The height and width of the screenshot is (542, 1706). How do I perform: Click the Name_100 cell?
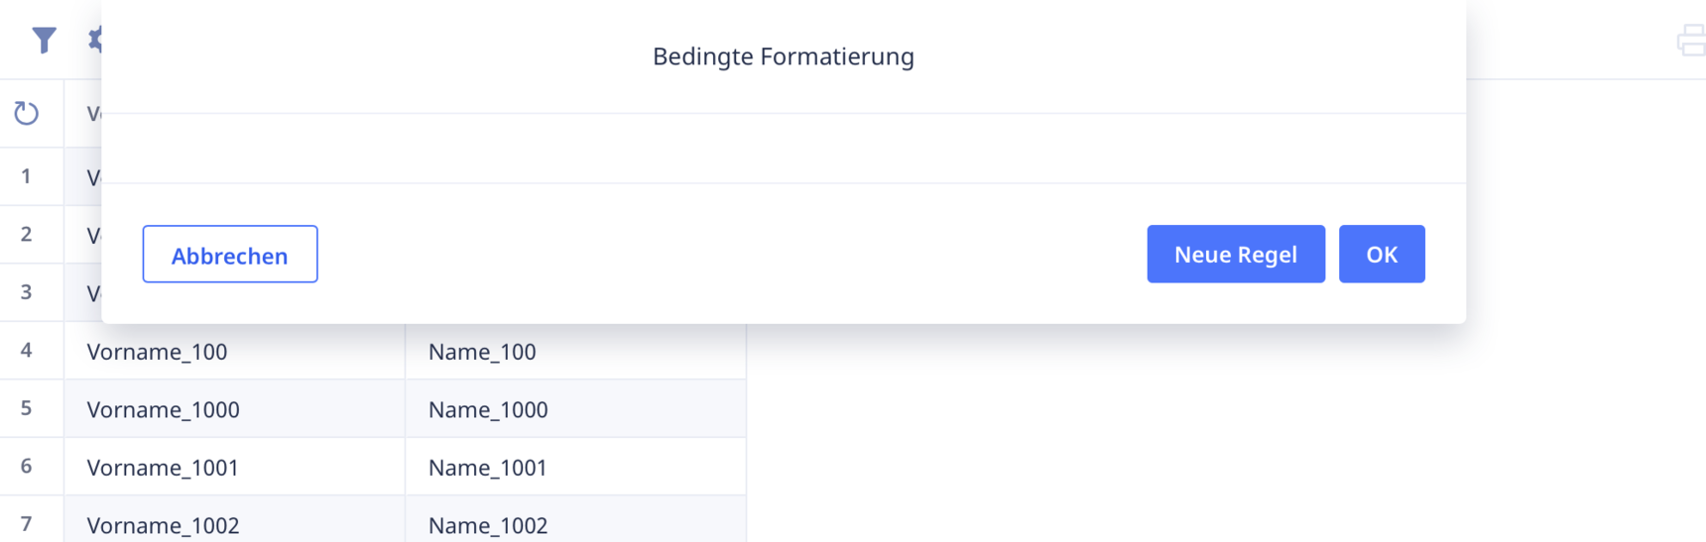(x=576, y=351)
